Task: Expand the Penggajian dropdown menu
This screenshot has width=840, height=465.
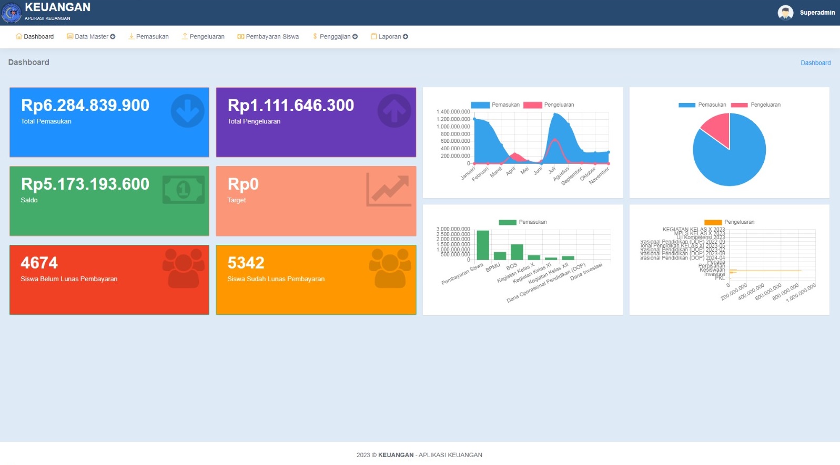Action: (x=335, y=37)
